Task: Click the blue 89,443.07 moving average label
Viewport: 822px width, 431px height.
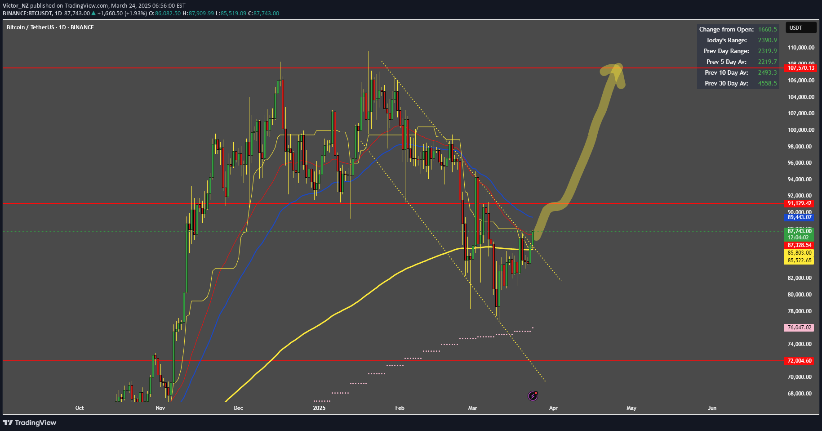Action: (x=800, y=217)
